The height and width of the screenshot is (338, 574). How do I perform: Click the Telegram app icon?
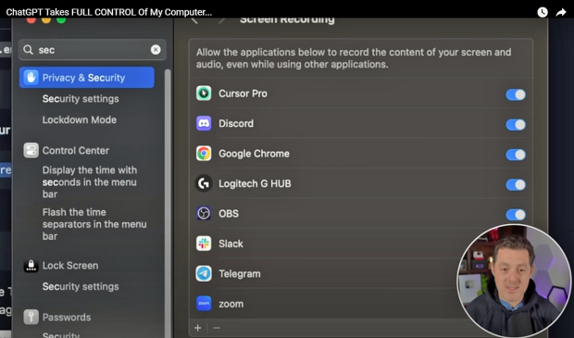pyautogui.click(x=204, y=273)
